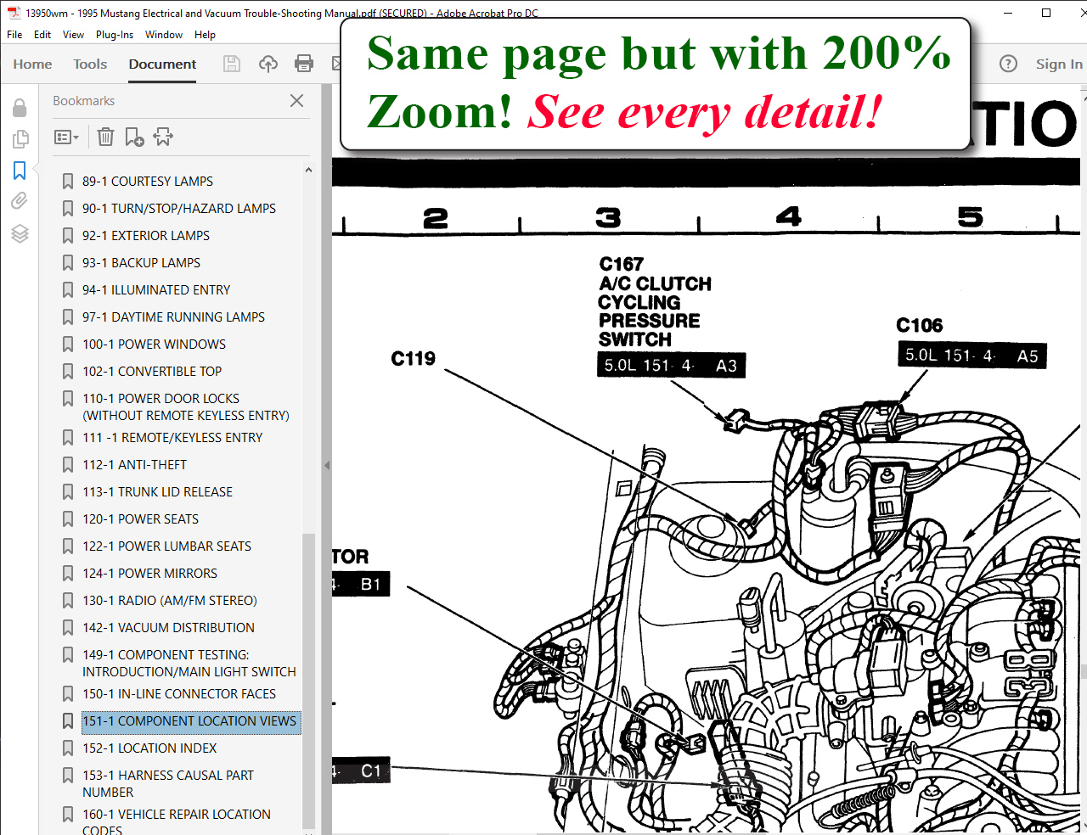
Task: Open the File menu
Action: click(x=14, y=35)
